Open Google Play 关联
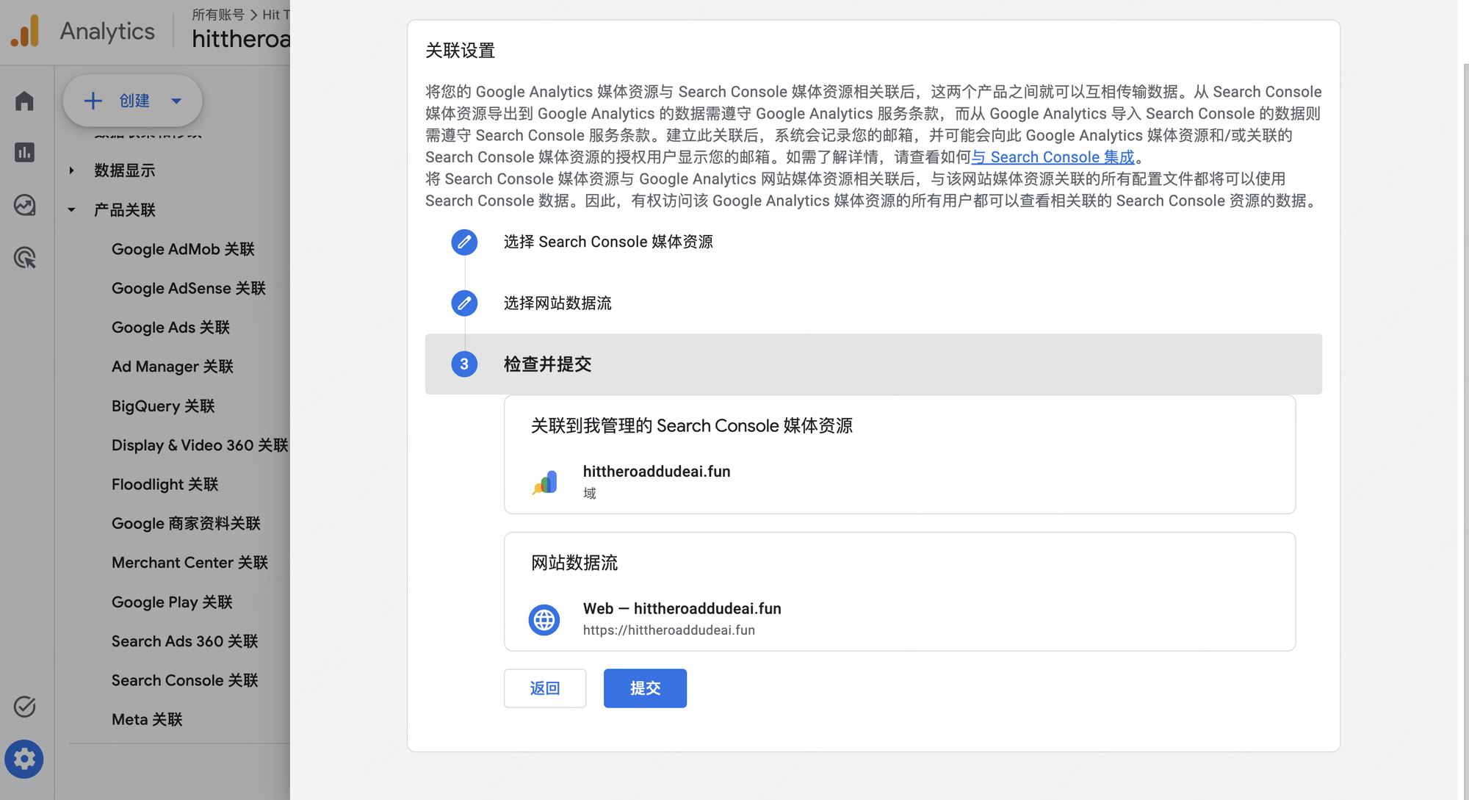Image resolution: width=1469 pixels, height=800 pixels. click(x=172, y=602)
